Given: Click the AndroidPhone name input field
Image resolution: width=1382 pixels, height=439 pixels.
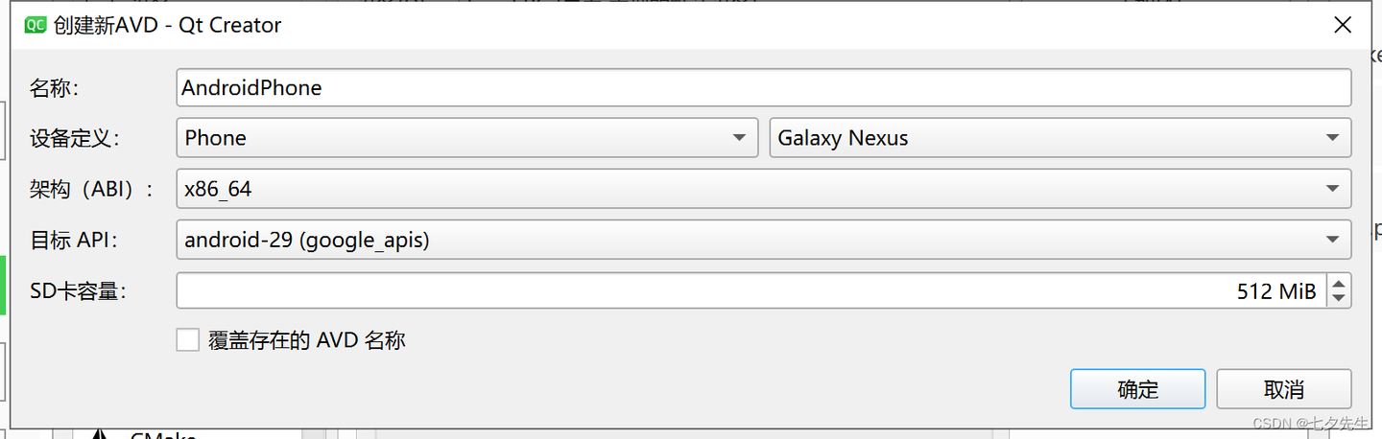Looking at the screenshot, I should point(763,88).
